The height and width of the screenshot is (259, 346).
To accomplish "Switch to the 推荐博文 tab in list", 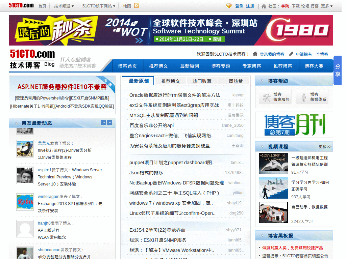I will [171, 81].
